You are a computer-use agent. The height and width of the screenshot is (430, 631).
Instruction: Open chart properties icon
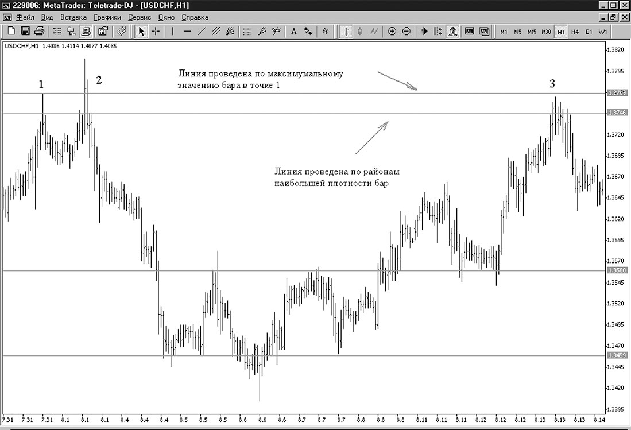(x=103, y=31)
